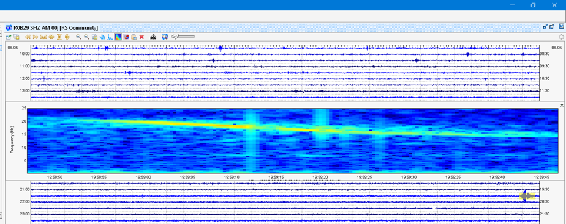Toggle the spectra view icon

110,37
